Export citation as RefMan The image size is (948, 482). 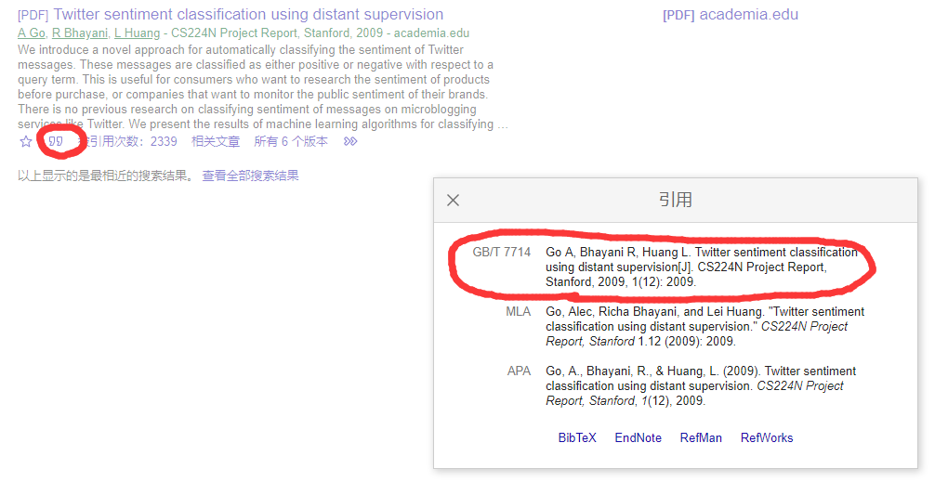pos(701,438)
